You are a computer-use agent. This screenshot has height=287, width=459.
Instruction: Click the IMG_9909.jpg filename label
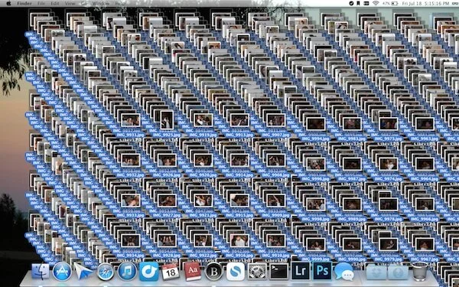(x=275, y=215)
